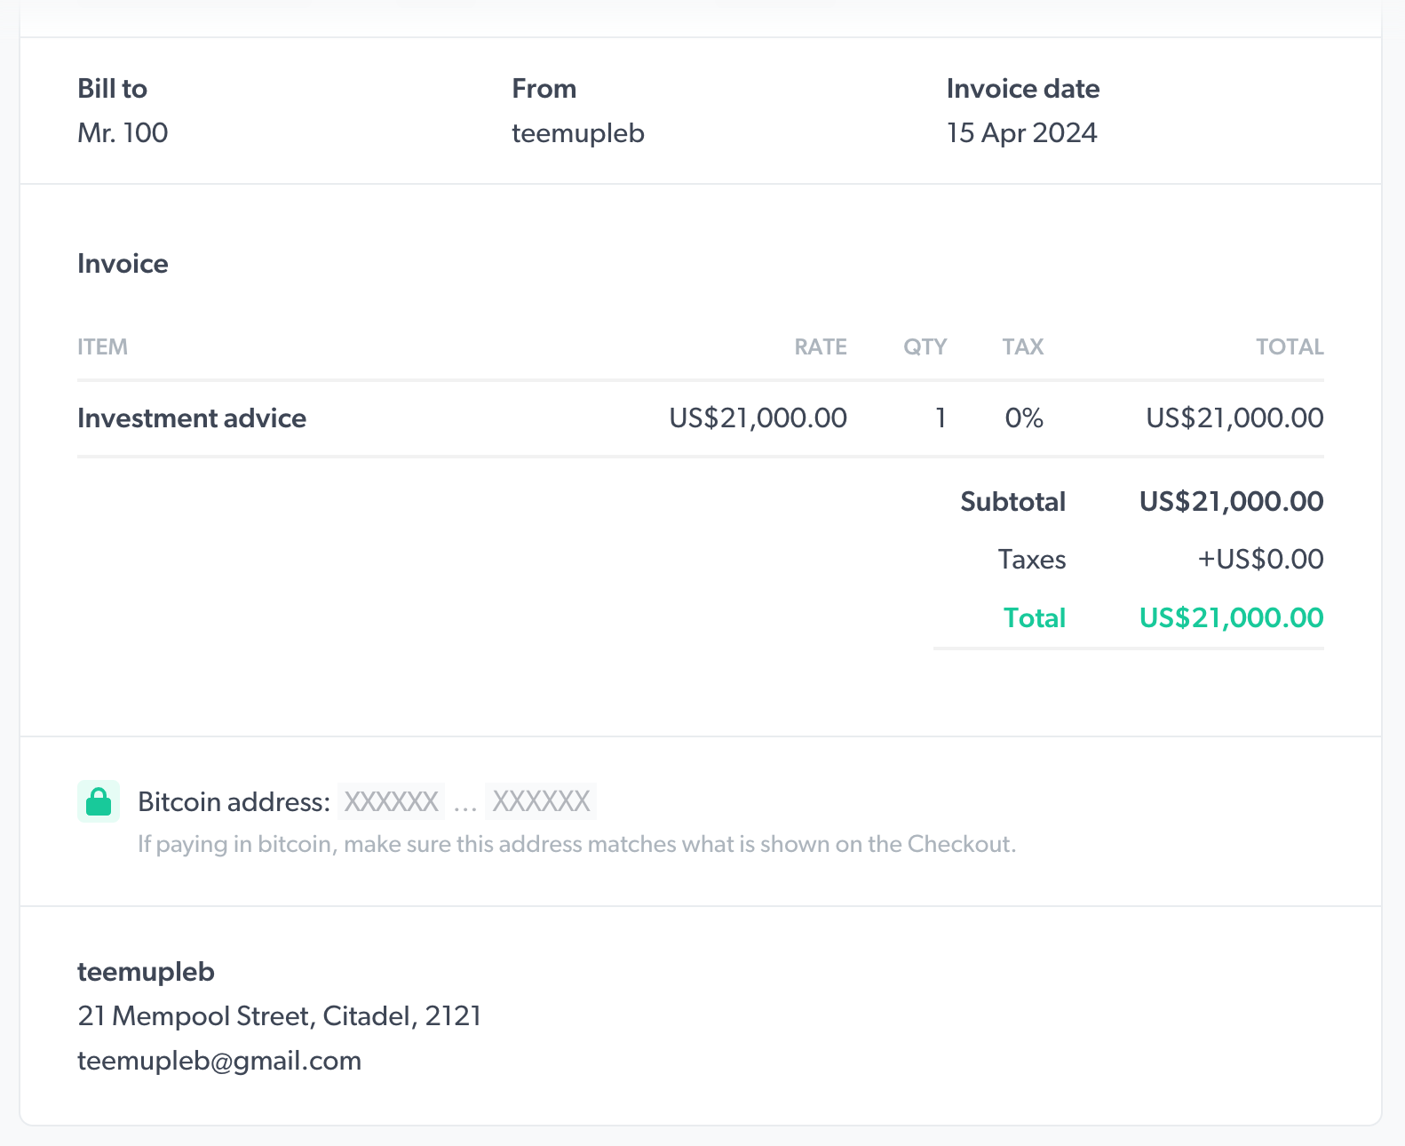This screenshot has height=1146, width=1405.
Task: Click the last masked Bitcoin address segment
Action: click(541, 801)
